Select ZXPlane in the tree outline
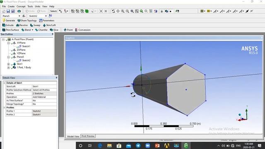 [x=21, y=50]
